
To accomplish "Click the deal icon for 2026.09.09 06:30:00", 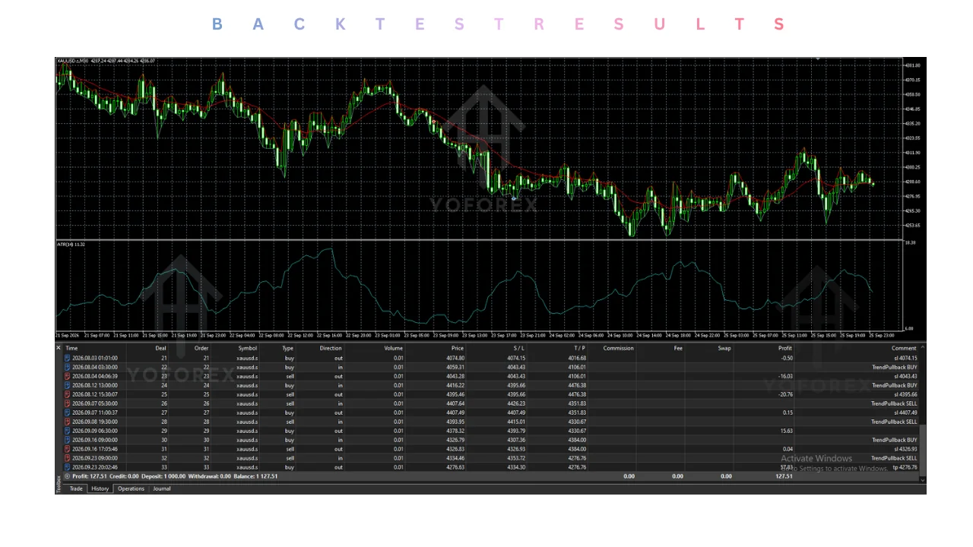I will (68, 431).
